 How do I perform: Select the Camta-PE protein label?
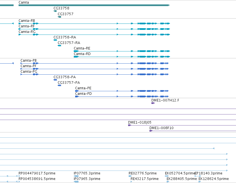83,88
